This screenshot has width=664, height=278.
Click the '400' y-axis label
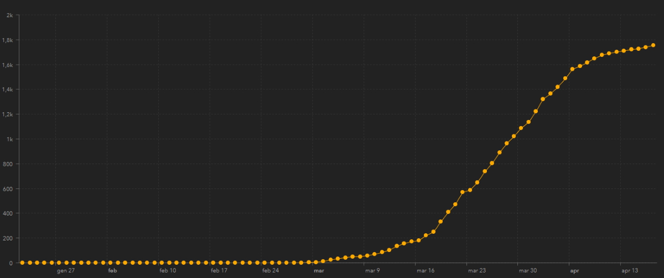coord(8,213)
